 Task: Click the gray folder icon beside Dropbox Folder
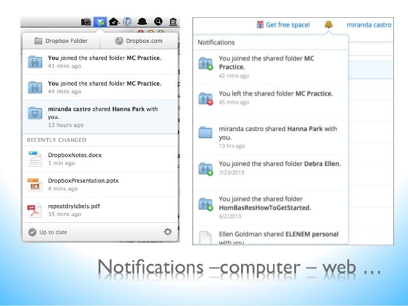click(x=38, y=41)
